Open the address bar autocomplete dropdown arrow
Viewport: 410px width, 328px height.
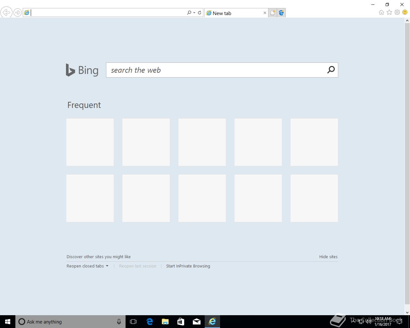coord(194,13)
